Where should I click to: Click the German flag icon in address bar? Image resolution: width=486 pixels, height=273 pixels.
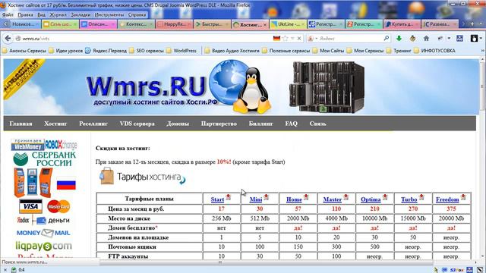click(x=276, y=39)
